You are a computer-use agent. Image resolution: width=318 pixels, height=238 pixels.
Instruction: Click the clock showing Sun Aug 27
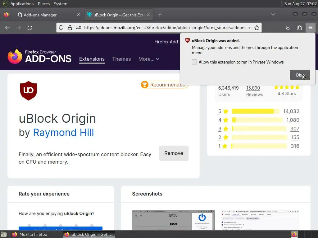click(x=300, y=4)
